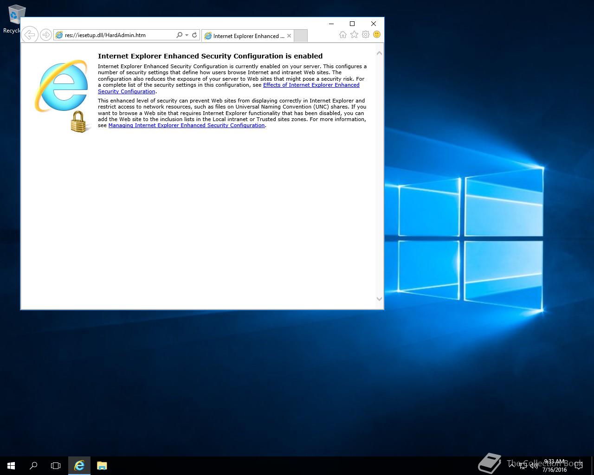Click the scrollbar down arrow
Image resolution: width=594 pixels, height=475 pixels.
tap(379, 299)
